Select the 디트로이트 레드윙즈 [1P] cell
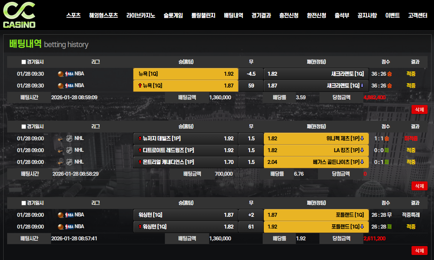Image resolution: width=434 pixels, height=260 pixels. click(186, 150)
